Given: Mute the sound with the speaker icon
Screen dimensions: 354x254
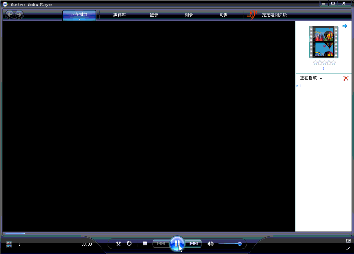Looking at the screenshot, I should [x=210, y=244].
